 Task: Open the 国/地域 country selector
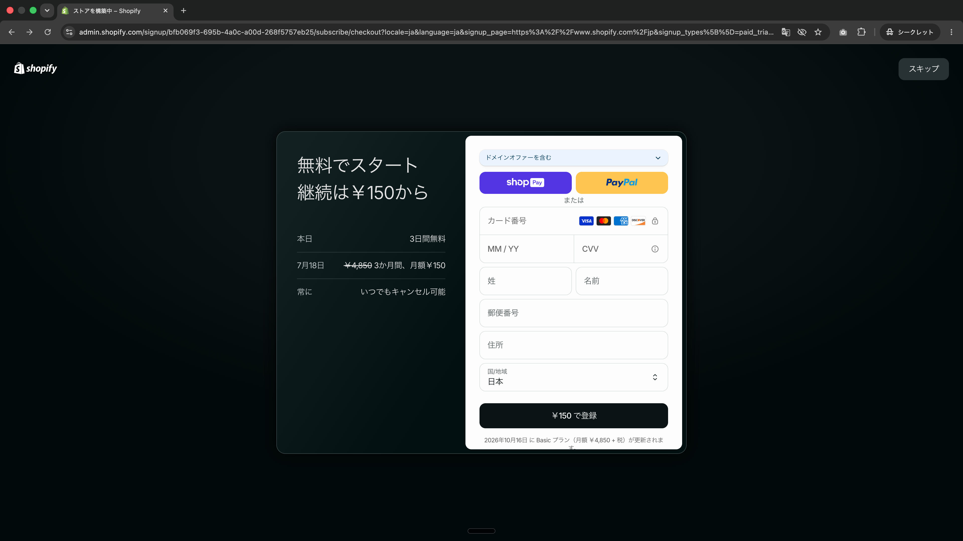pyautogui.click(x=574, y=377)
